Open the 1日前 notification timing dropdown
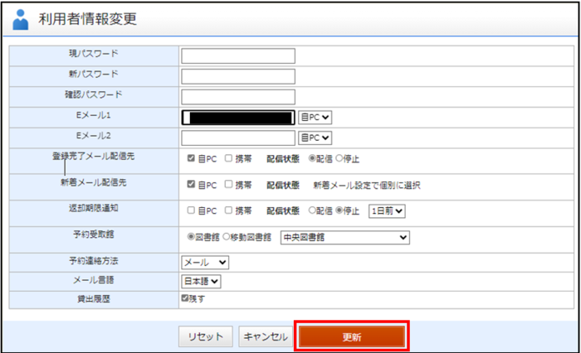Viewport: 581px width, 353px height. (x=387, y=211)
